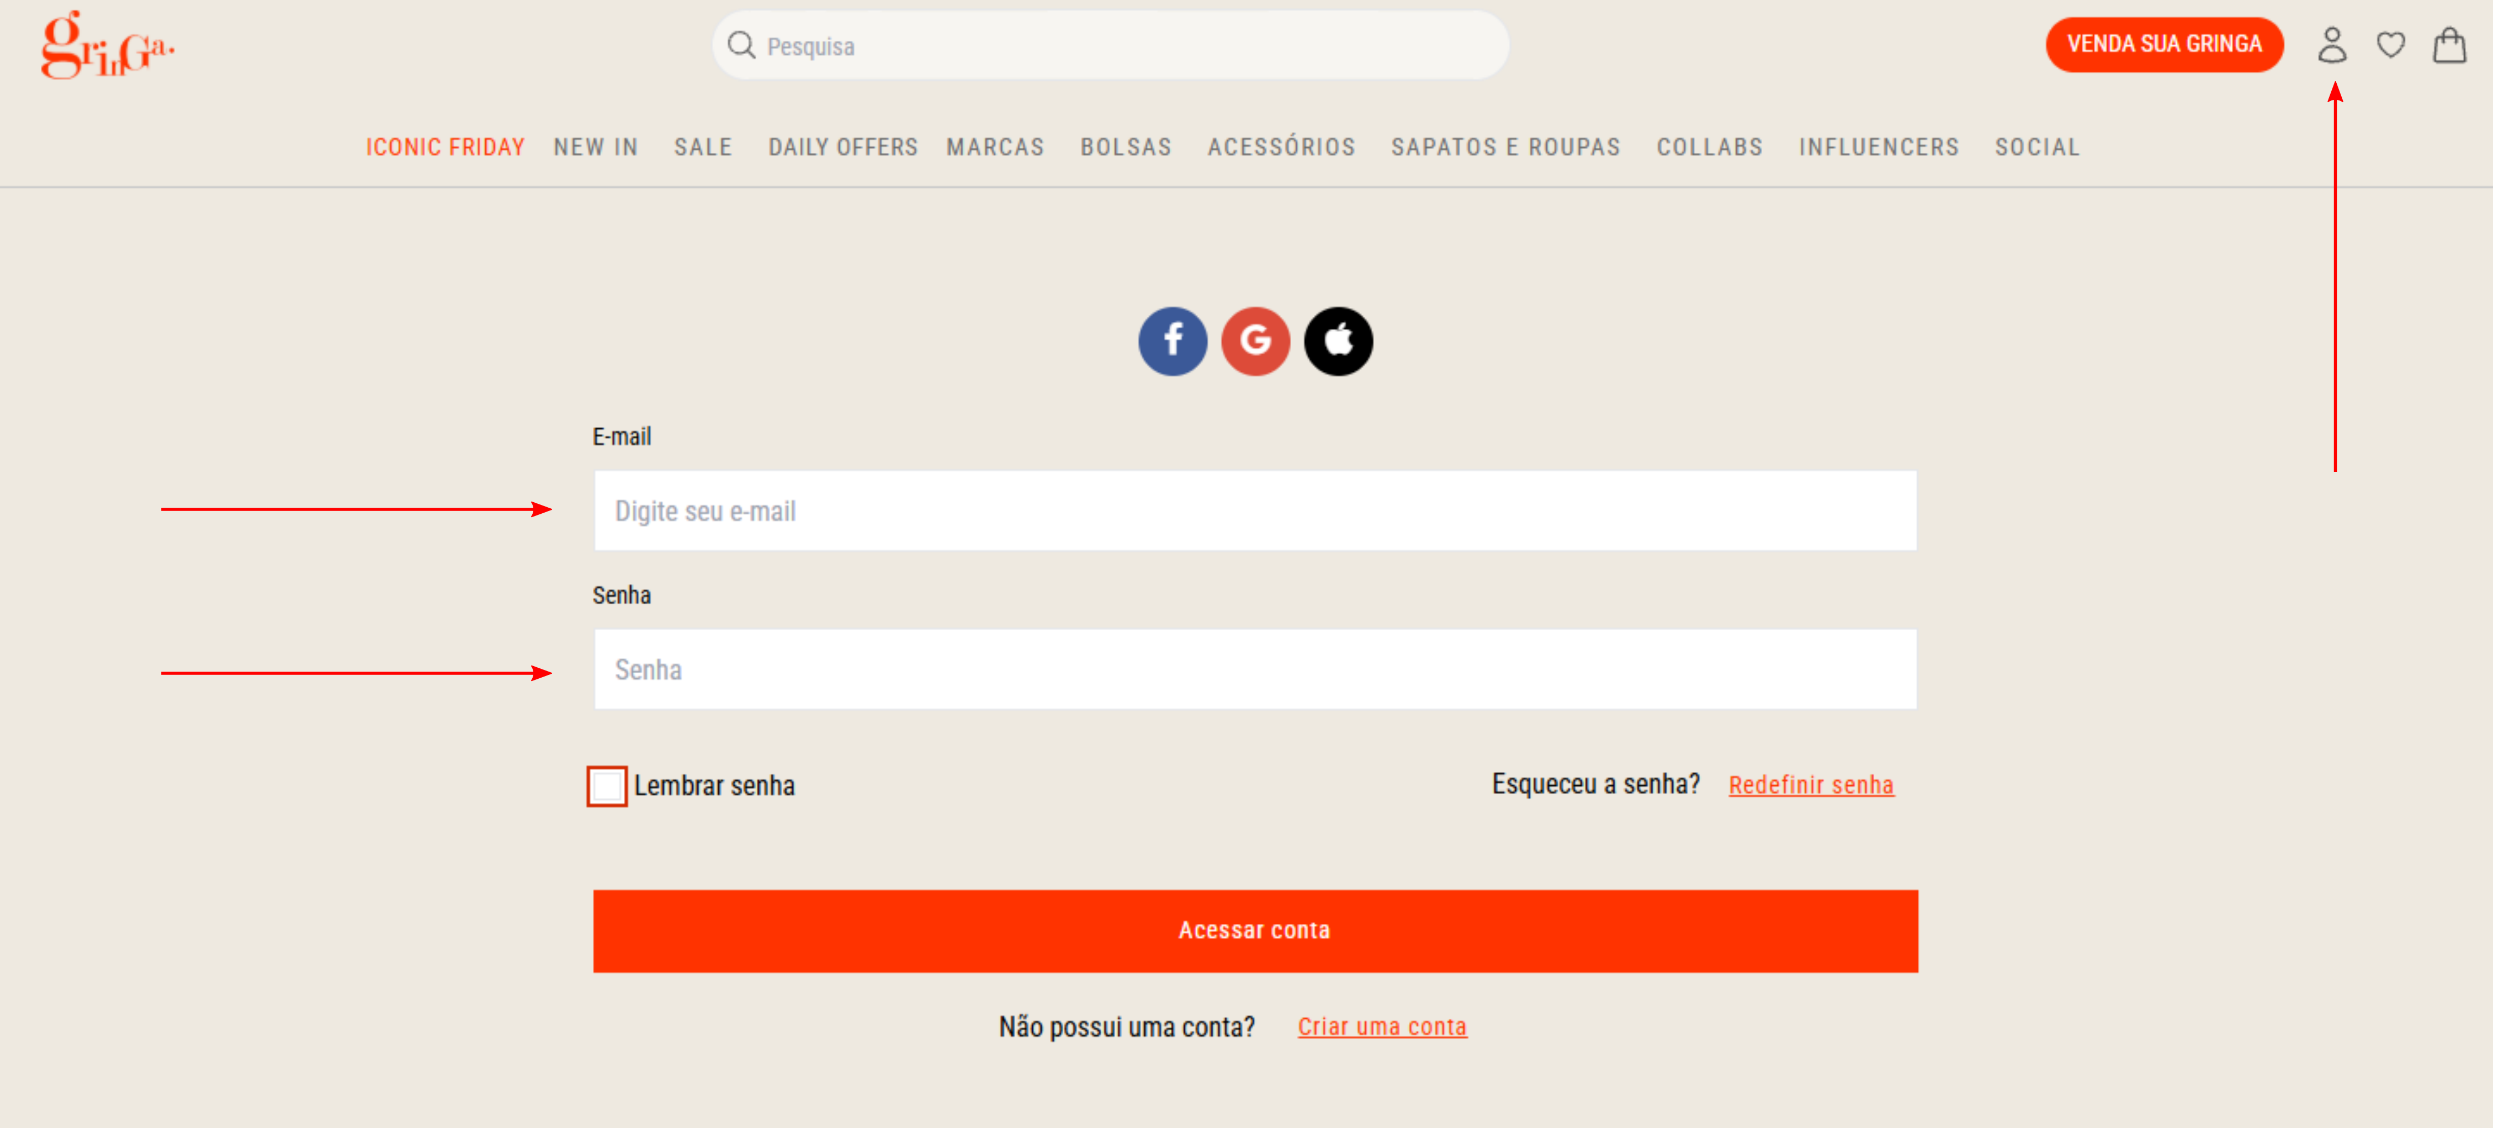Enable the Lembrar senha checkbox
The height and width of the screenshot is (1128, 2493).
[607, 785]
